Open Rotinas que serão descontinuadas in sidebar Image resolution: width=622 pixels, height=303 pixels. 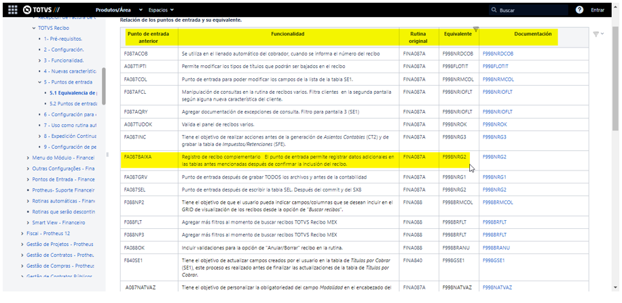click(x=63, y=212)
